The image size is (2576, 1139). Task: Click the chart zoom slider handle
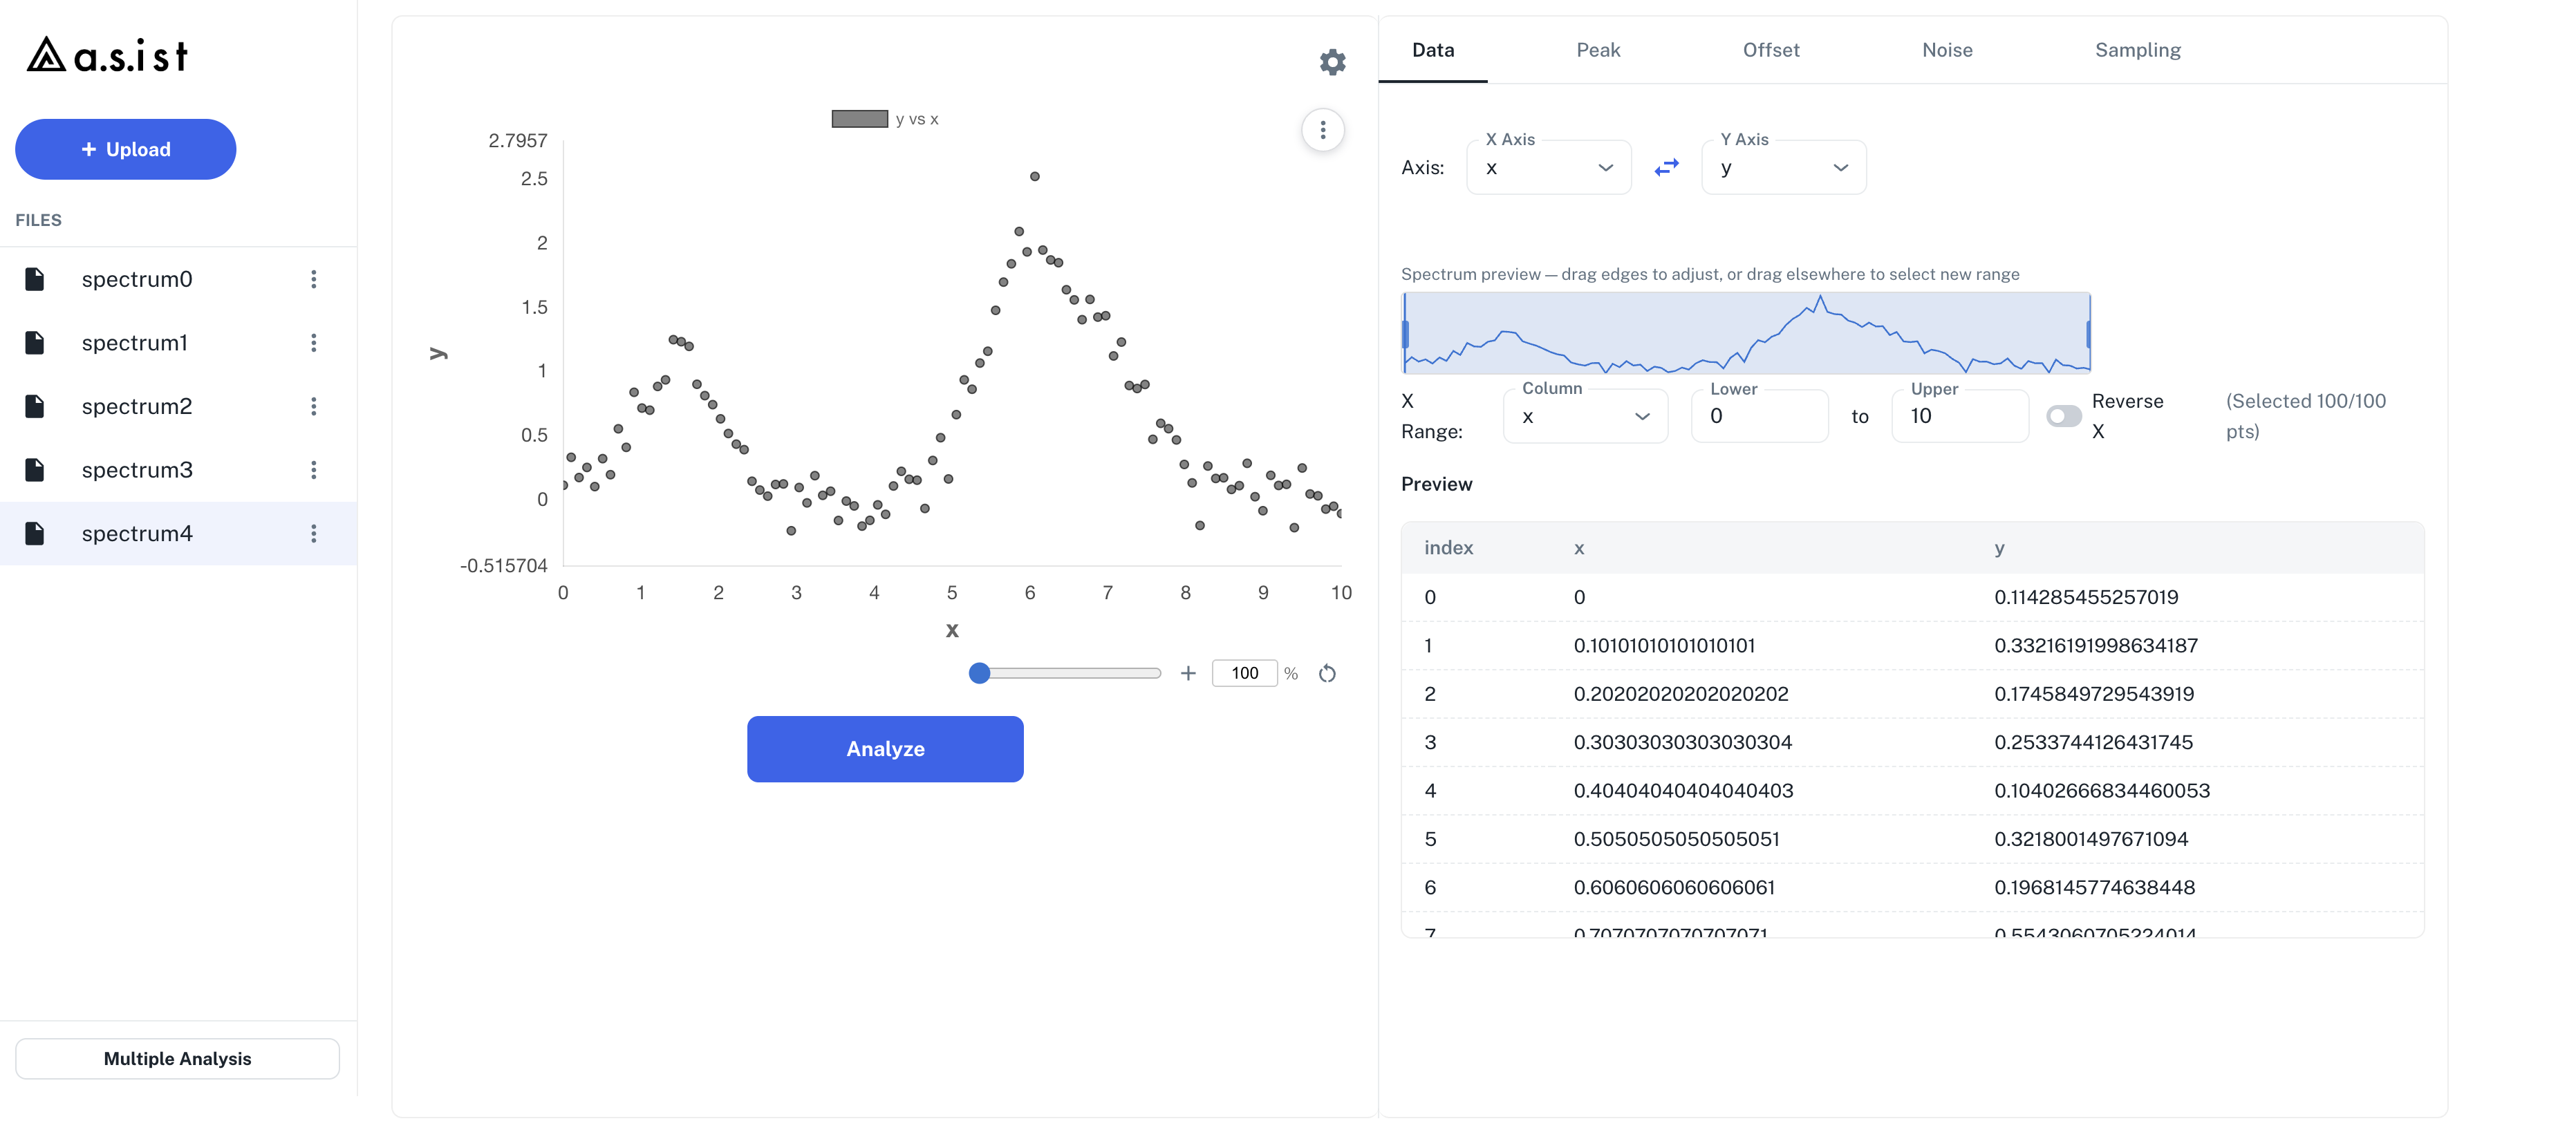979,673
